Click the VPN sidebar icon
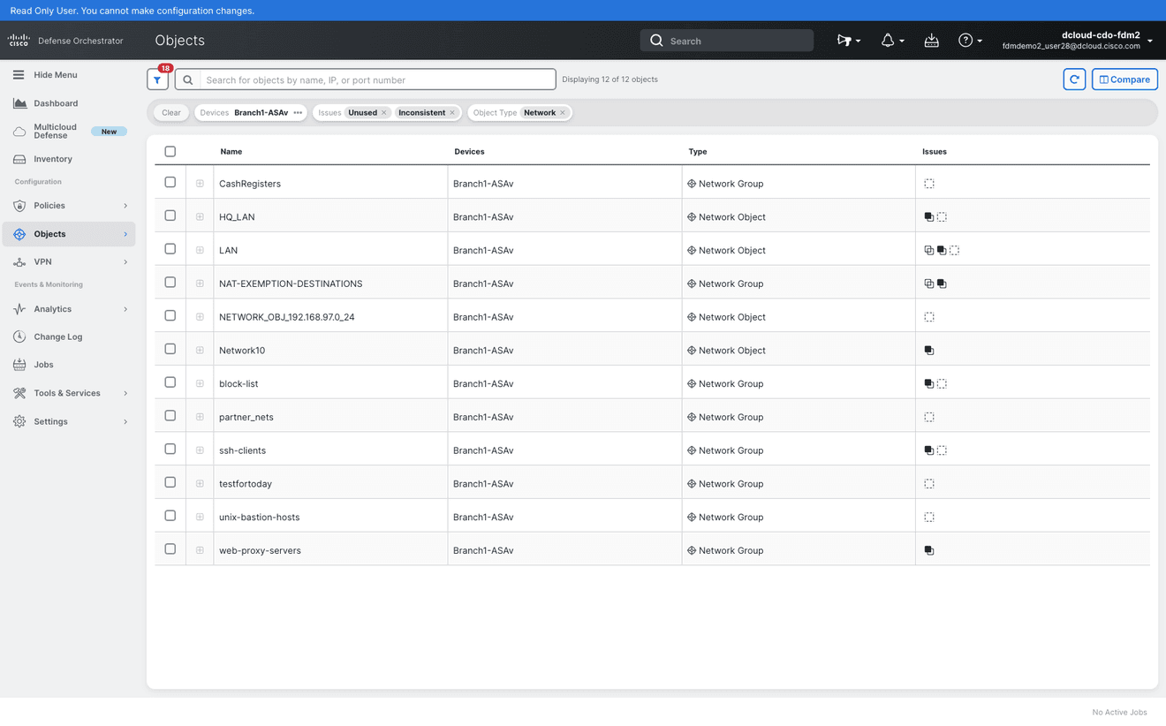Screen dimensions: 1166x726 point(19,262)
